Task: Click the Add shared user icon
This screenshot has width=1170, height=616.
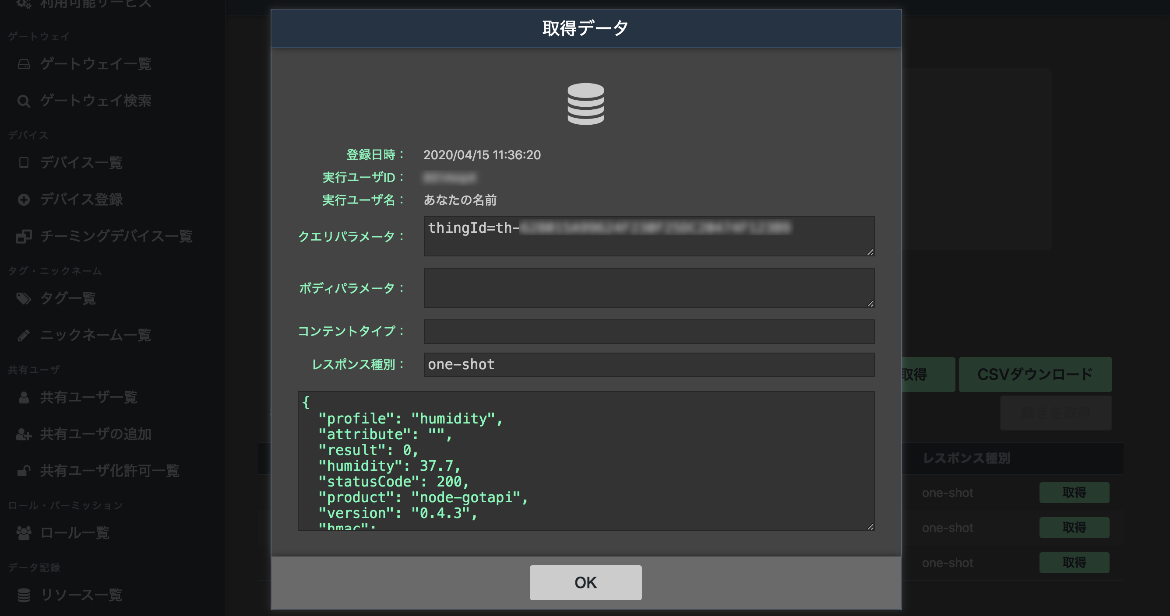Action: click(x=24, y=434)
